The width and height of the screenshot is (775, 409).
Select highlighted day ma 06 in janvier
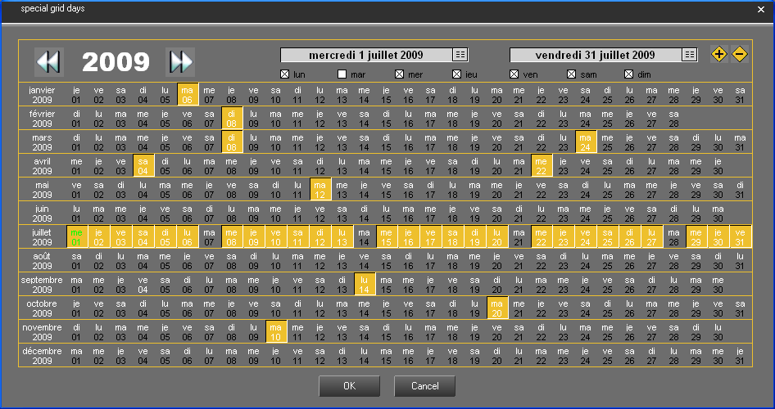[188, 95]
